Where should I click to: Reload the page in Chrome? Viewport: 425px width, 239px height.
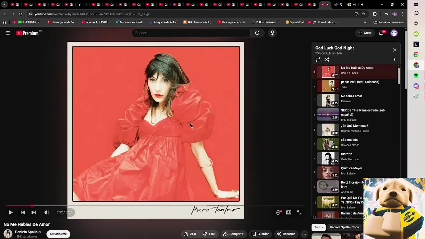pyautogui.click(x=21, y=14)
